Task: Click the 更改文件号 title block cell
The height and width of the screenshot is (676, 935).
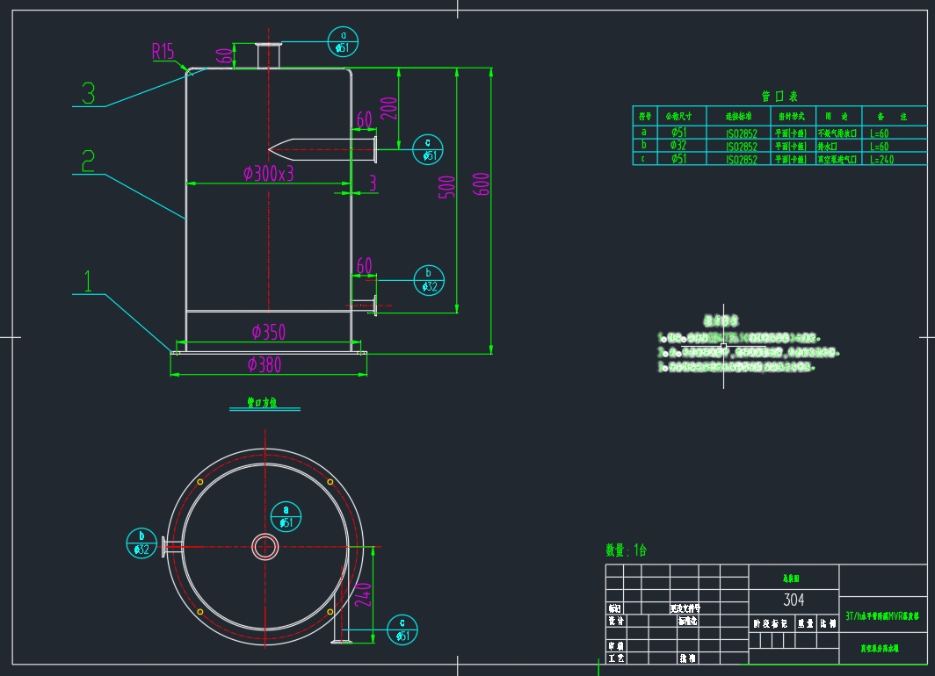Action: (x=685, y=608)
